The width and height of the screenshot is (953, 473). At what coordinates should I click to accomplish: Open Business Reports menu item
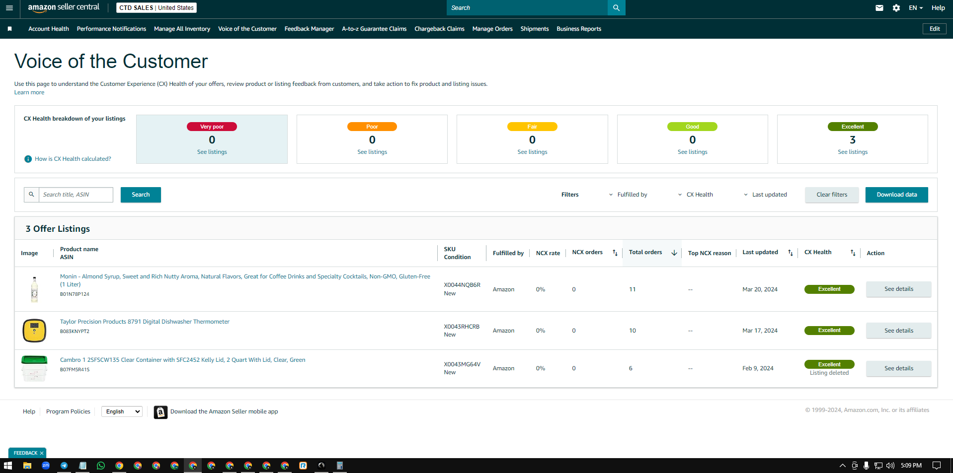point(579,29)
